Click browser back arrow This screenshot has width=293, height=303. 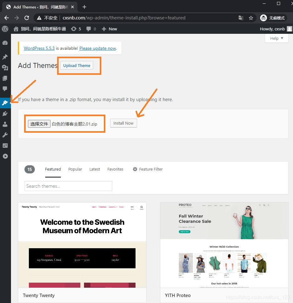coord(7,18)
